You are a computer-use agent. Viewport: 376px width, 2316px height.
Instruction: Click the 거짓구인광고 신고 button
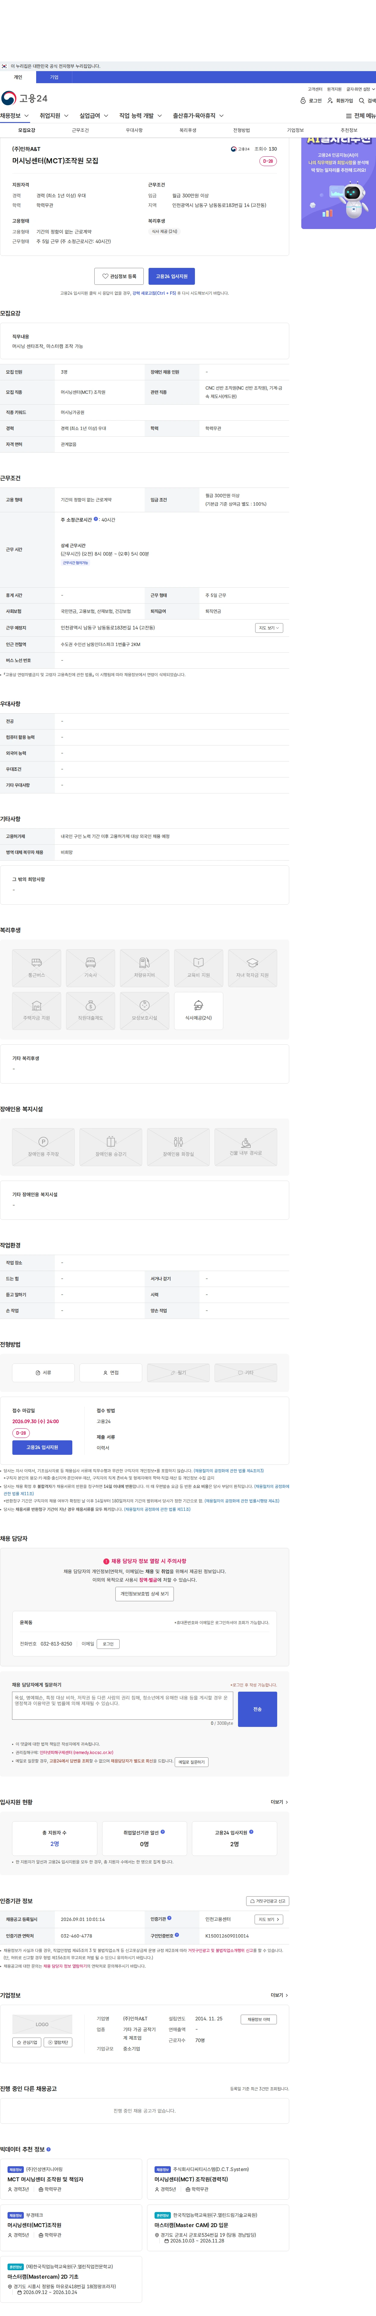coord(268,1901)
